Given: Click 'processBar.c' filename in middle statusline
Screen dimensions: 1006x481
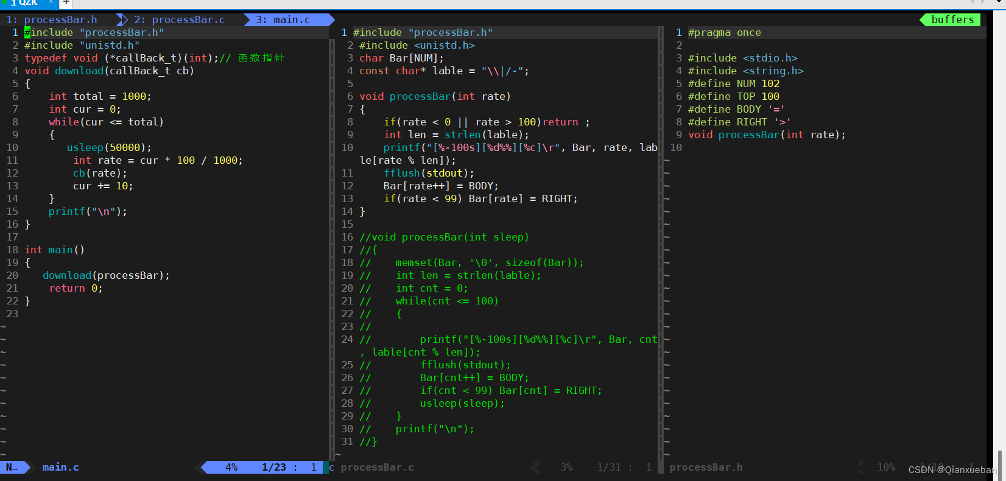Looking at the screenshot, I should click(377, 467).
